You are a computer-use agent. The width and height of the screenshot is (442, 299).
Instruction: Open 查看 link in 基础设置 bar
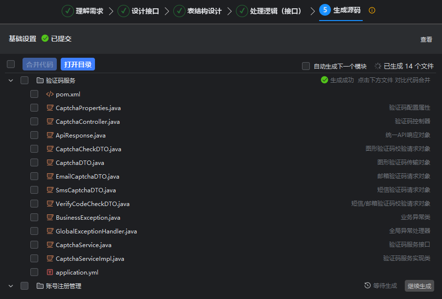(x=426, y=40)
